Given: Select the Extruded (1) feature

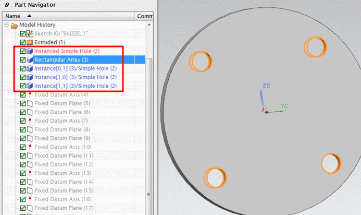Looking at the screenshot, I should (49, 42).
